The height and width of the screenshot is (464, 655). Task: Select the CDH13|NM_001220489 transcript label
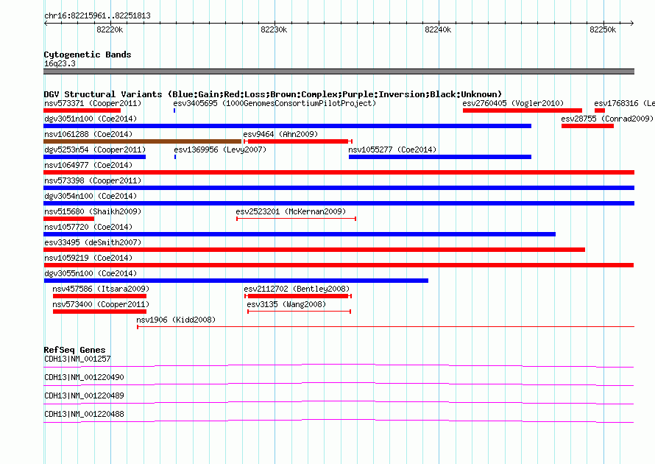click(x=84, y=396)
